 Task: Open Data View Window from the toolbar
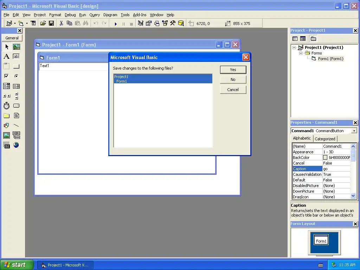point(181,24)
